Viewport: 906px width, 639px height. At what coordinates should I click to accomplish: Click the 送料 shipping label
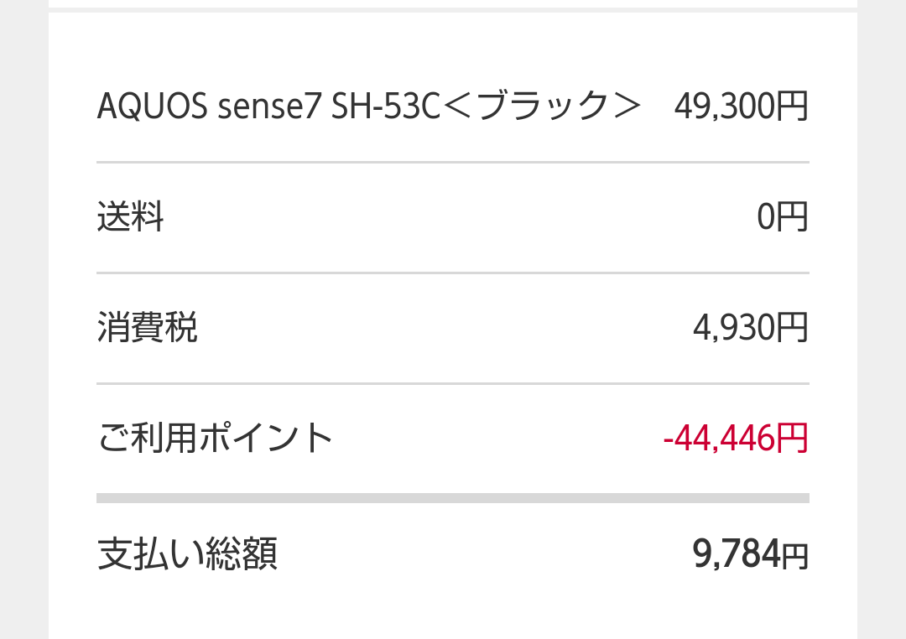click(x=130, y=218)
